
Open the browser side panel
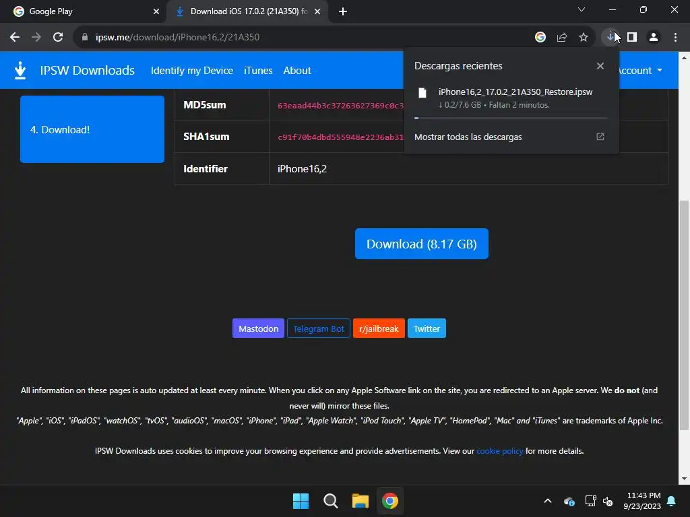point(632,38)
